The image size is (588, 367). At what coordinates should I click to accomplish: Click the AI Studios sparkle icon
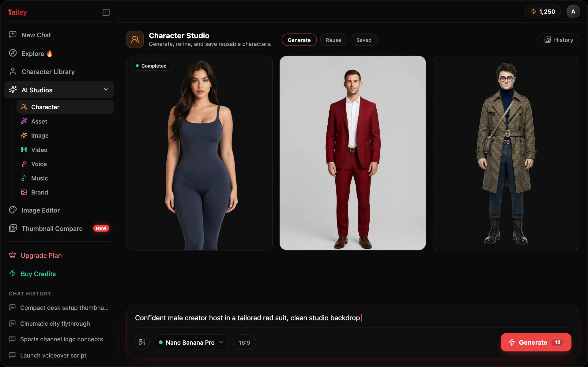pos(13,90)
